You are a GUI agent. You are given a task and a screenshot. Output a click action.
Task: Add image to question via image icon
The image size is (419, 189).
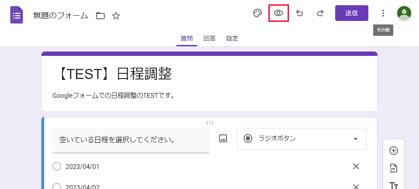point(223,138)
